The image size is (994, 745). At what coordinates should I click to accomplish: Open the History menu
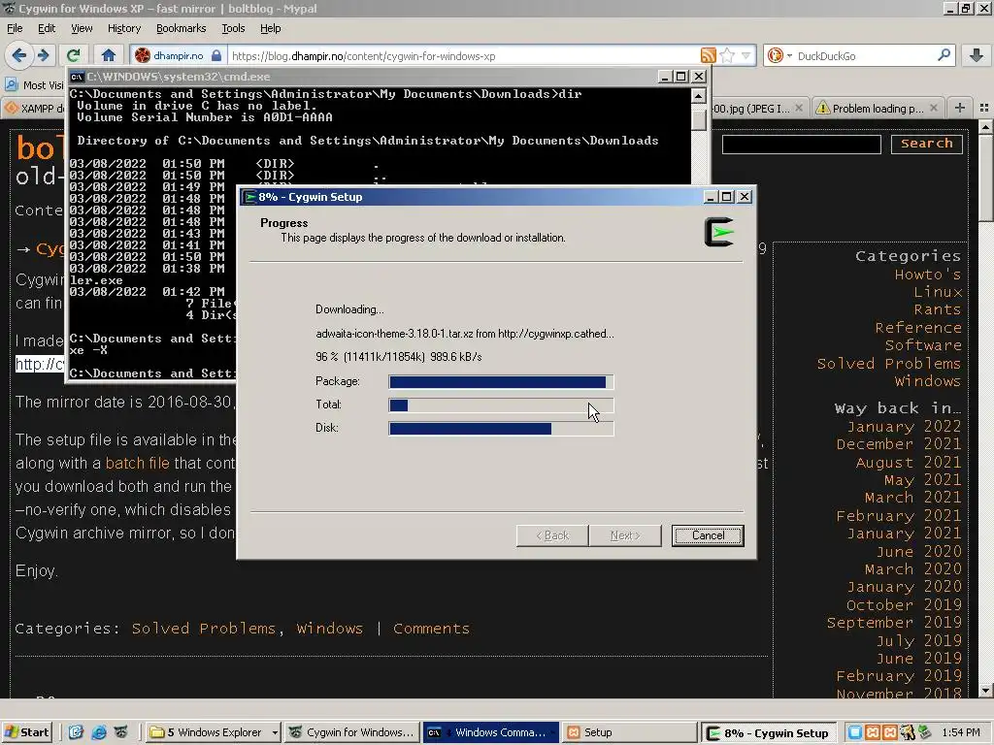[123, 28]
